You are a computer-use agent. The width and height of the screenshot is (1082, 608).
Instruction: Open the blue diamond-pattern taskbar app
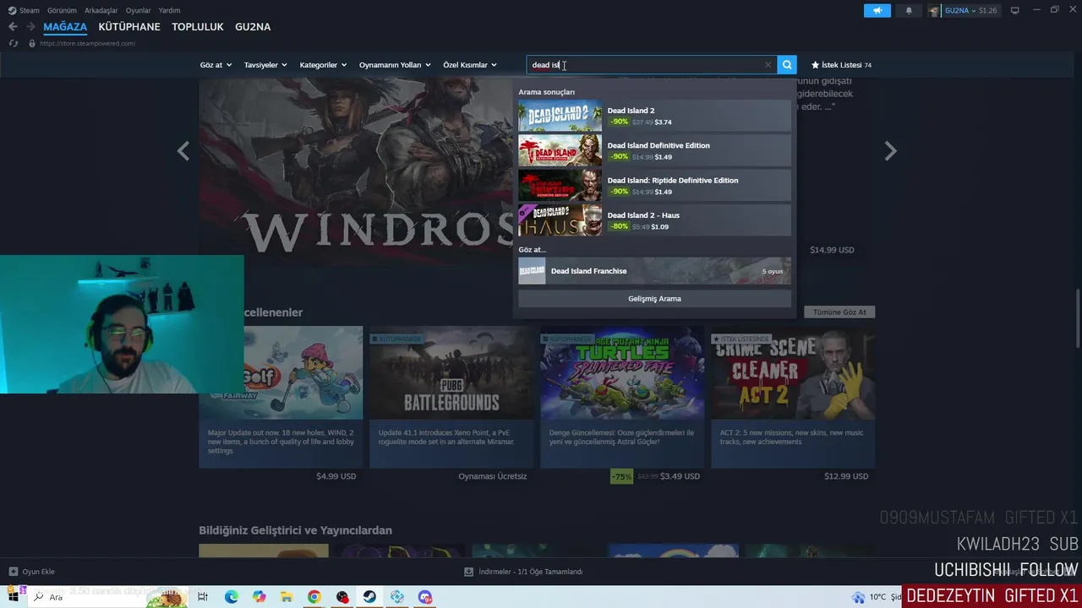pyautogui.click(x=397, y=597)
